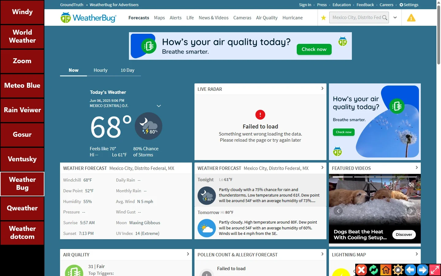Select Weather dotcom in the sidebar
Viewport: 441px width, 276px height.
click(22, 233)
